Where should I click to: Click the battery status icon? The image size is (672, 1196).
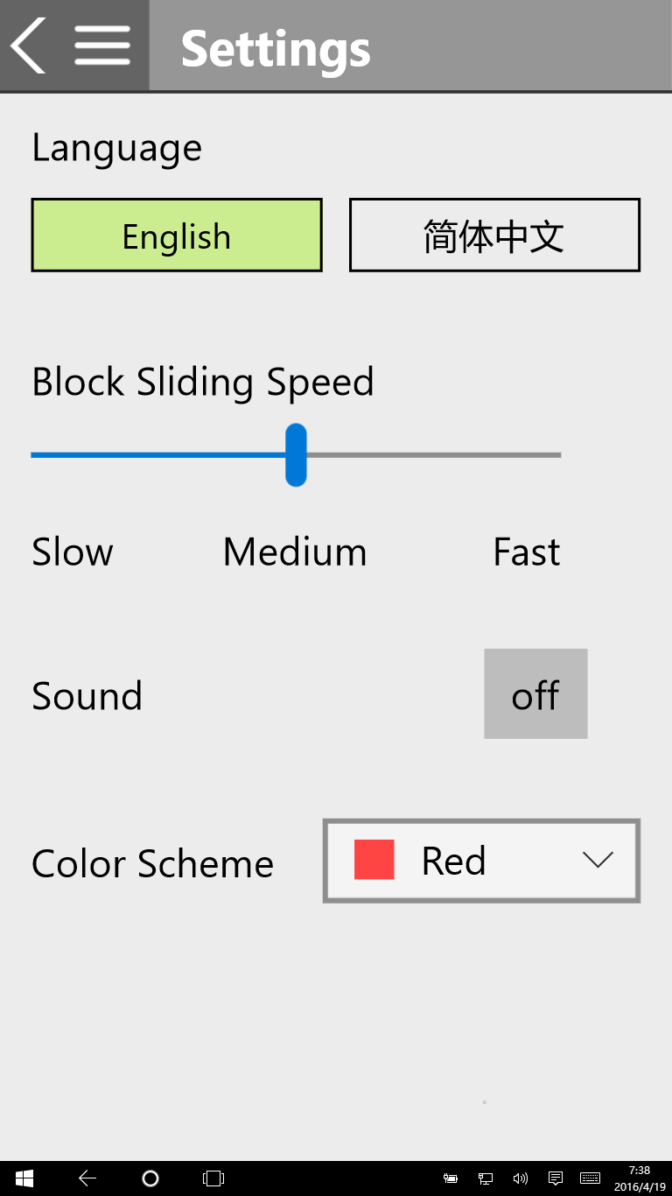point(451,1178)
